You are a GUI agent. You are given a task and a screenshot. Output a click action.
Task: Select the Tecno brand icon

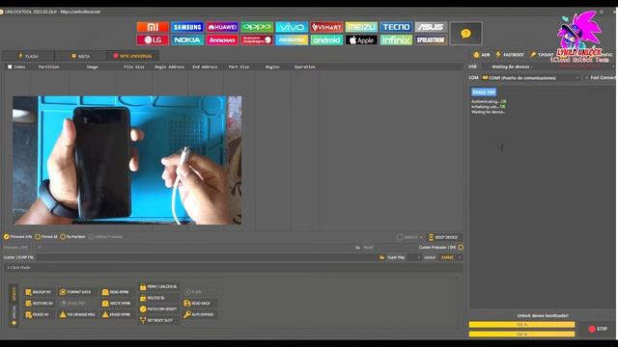(x=396, y=27)
